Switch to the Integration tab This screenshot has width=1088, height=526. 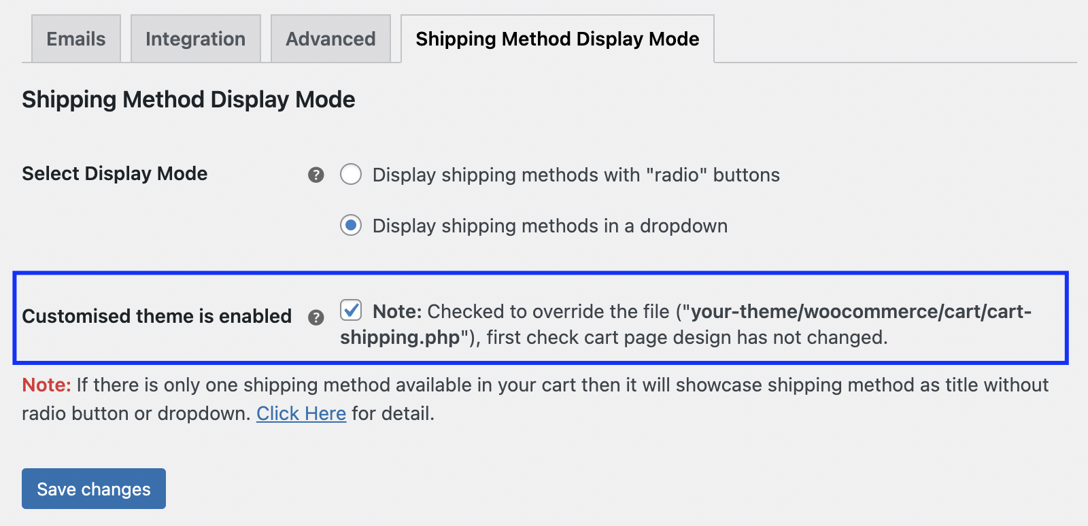point(195,39)
